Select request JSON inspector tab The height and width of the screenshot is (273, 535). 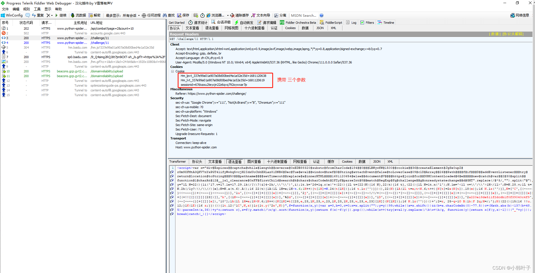pyautogui.click(x=320, y=28)
